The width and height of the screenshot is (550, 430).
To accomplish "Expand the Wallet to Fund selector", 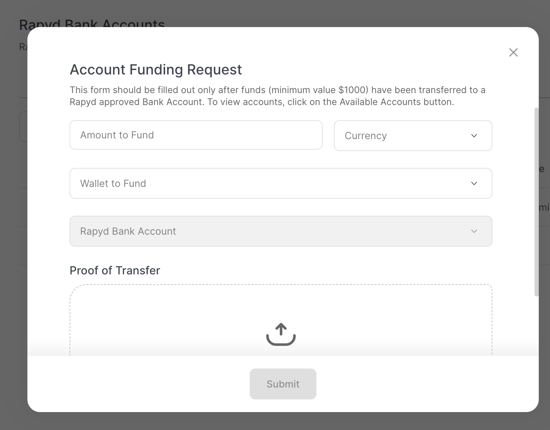I will click(280, 183).
